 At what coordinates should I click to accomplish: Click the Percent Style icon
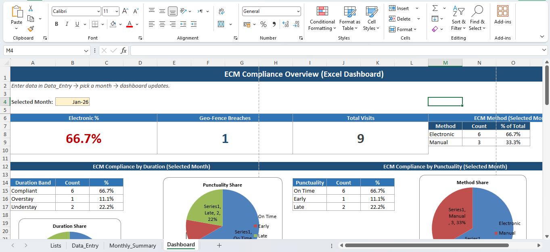[263, 25]
